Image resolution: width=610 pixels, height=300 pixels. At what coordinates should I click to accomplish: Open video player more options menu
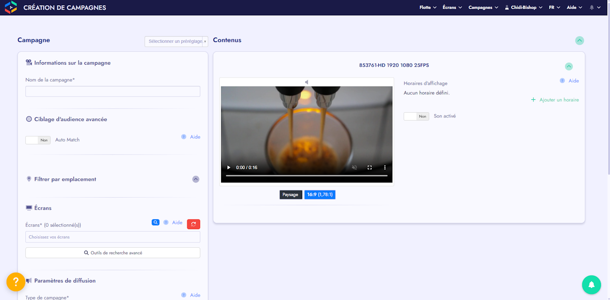pyautogui.click(x=385, y=167)
